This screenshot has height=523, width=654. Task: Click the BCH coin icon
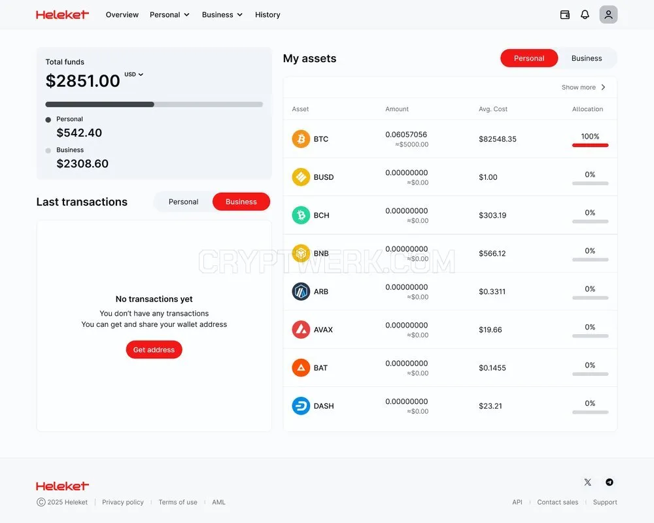[x=301, y=215]
